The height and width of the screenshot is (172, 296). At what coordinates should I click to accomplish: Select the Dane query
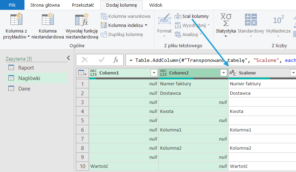[x=24, y=89]
